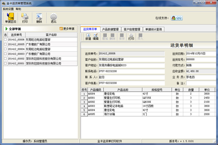Viewport: 218px width, 145px height.
Task: Select the LQ630K spec cell
Action: pos(157,102)
